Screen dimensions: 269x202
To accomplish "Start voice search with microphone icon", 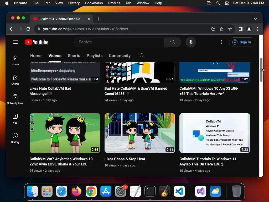I will (x=191, y=42).
